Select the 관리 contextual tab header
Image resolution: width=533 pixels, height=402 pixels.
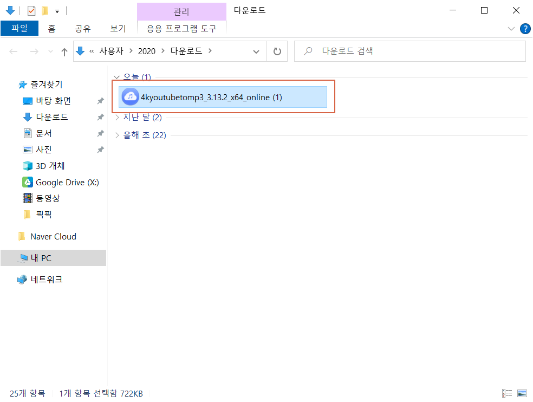coord(181,11)
